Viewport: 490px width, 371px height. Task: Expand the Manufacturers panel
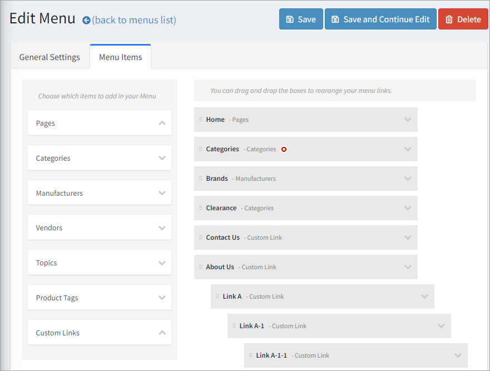[162, 193]
